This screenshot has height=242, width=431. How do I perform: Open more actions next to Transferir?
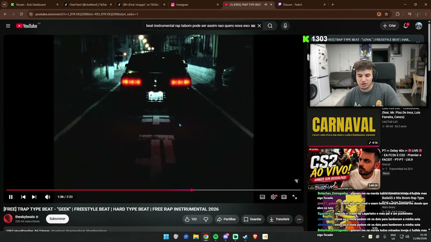point(299,219)
